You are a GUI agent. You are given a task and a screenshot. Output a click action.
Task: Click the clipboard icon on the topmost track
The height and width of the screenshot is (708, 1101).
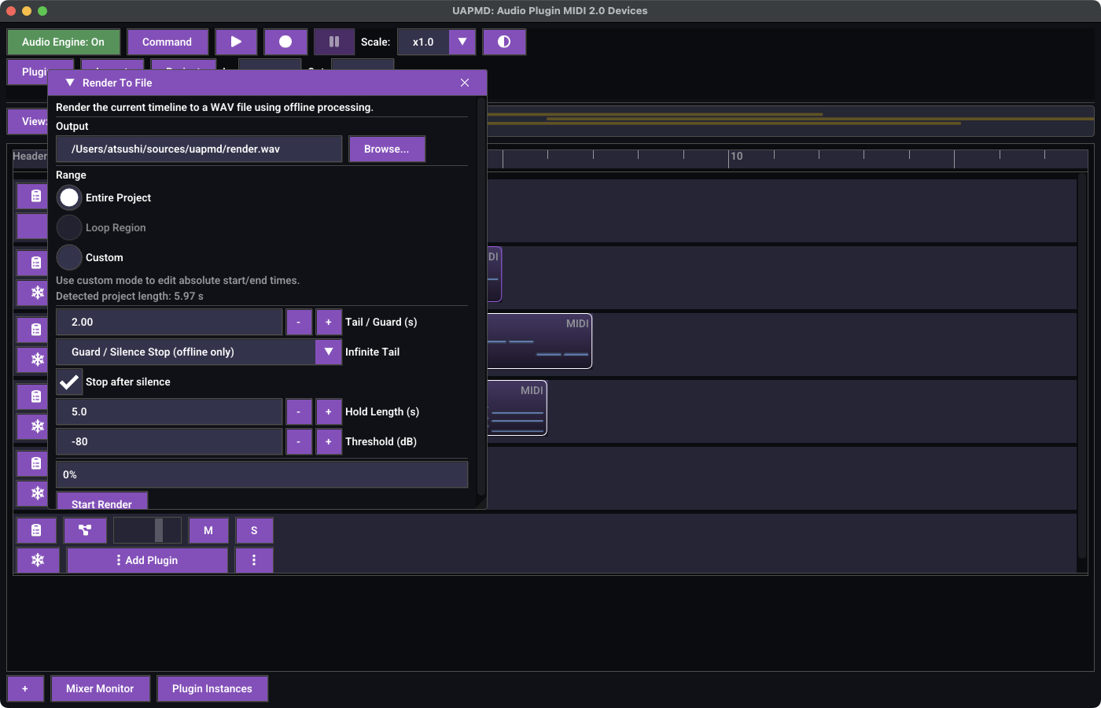tap(32, 196)
